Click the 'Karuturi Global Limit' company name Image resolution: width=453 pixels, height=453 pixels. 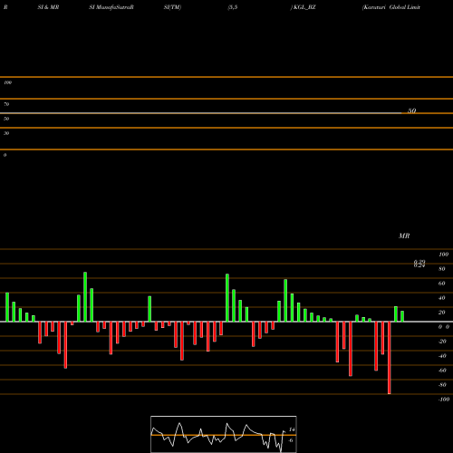(x=391, y=7)
